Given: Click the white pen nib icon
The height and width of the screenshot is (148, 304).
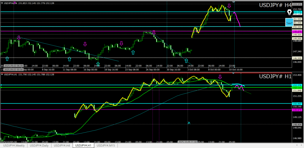Looking at the screenshot, I should [290, 12].
